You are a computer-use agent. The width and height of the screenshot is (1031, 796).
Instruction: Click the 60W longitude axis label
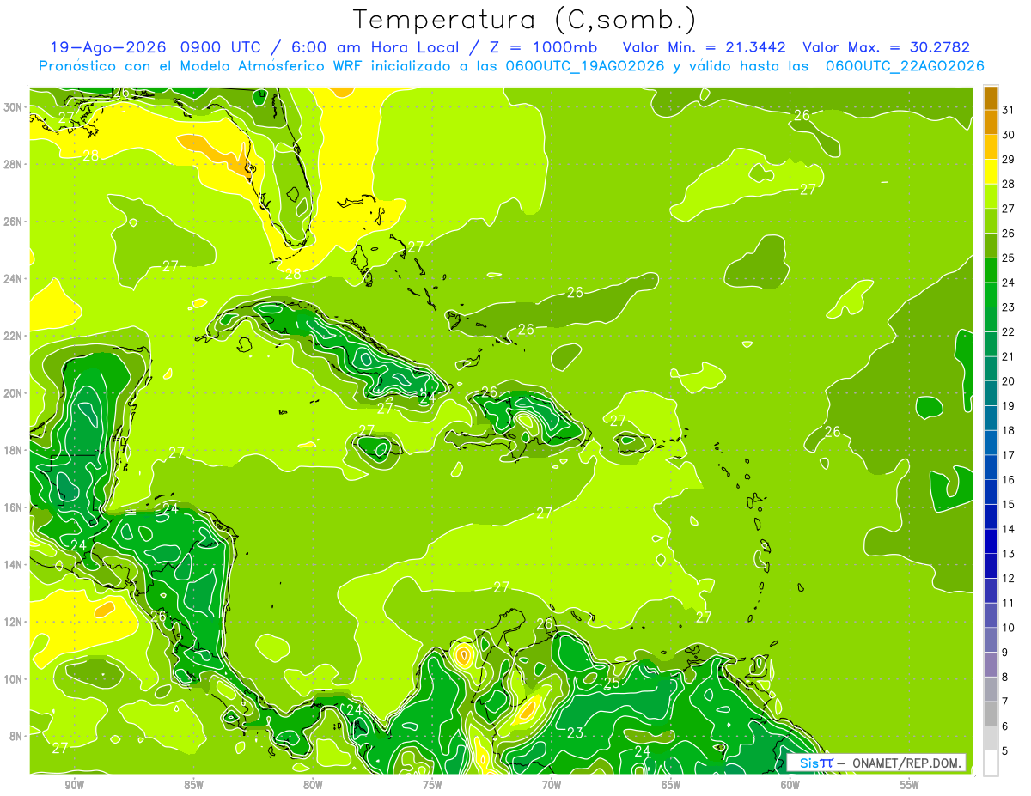point(790,784)
